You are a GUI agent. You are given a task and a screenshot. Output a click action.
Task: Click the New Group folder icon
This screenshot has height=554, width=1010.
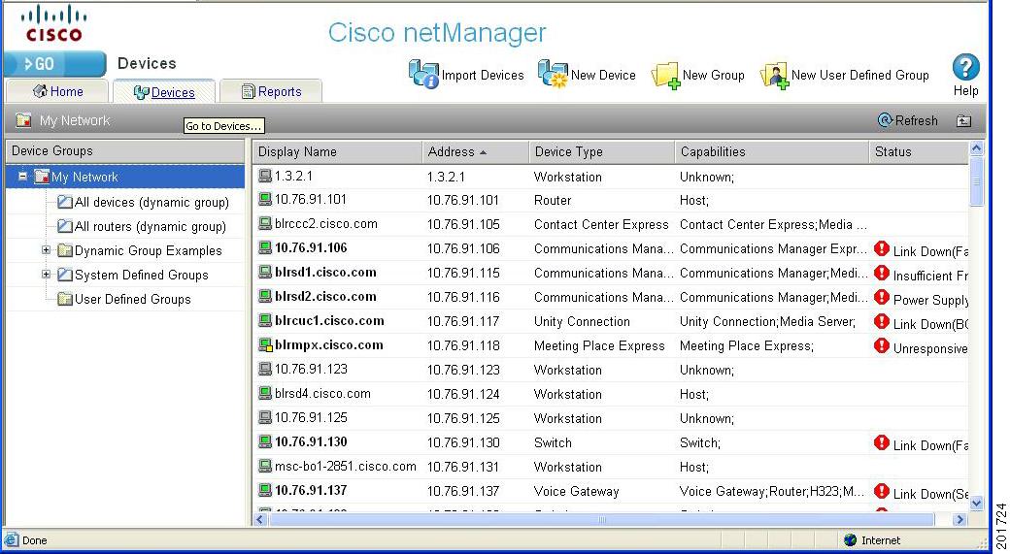point(666,76)
